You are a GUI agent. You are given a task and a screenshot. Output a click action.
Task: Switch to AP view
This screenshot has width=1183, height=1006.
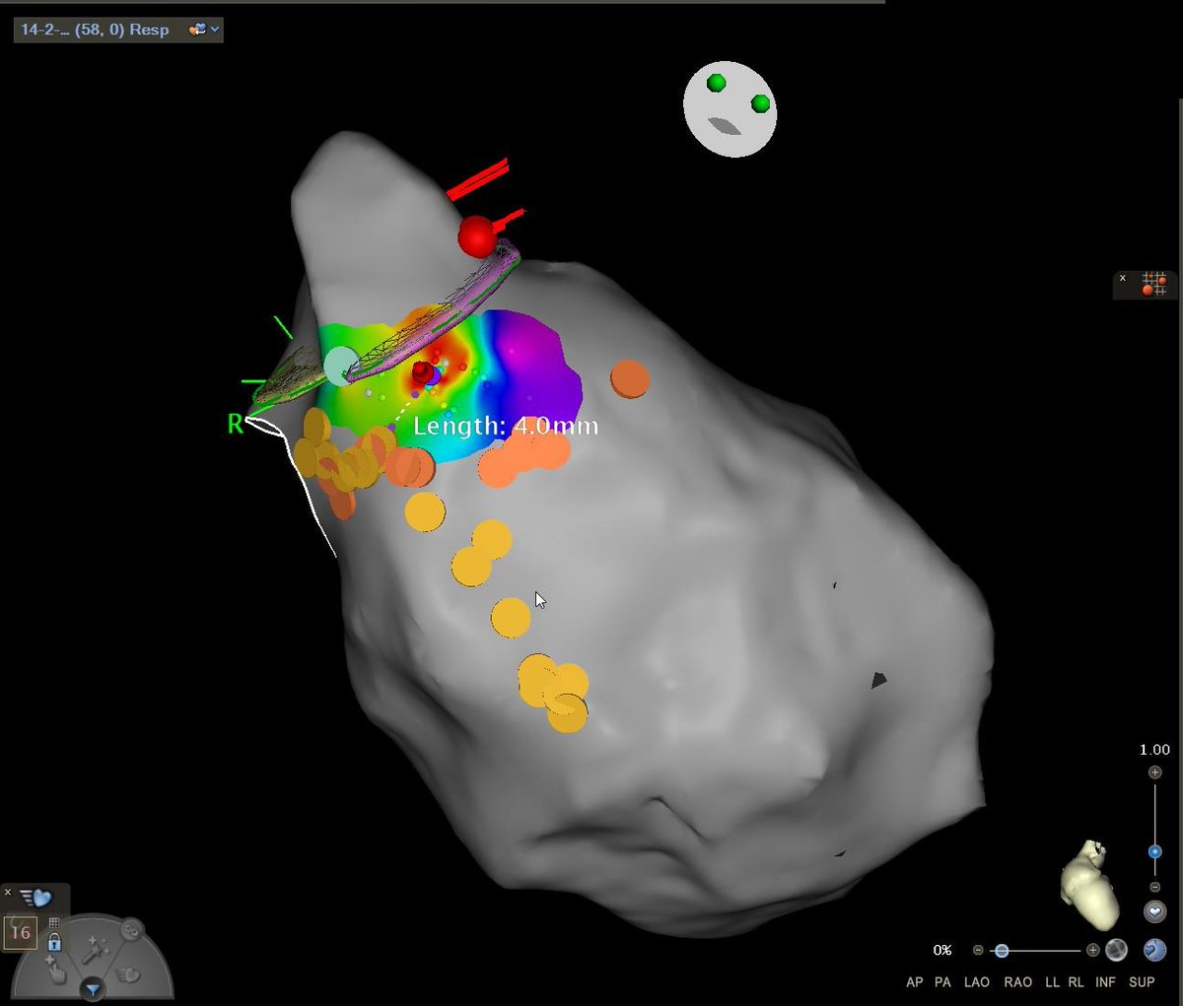click(x=914, y=982)
